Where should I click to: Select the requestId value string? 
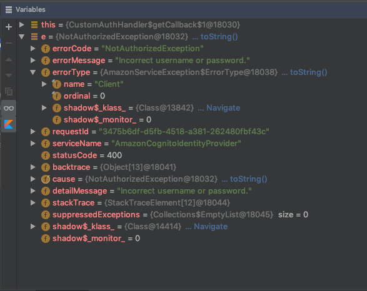[x=184, y=132]
